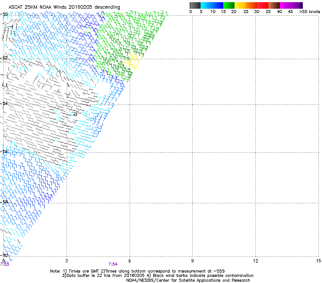Screen dimensions: 322x283
Task: Click the latitude label "-50"
Action: pos(4,14)
